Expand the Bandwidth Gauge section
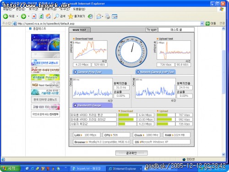The image size is (229, 172). tap(92, 105)
